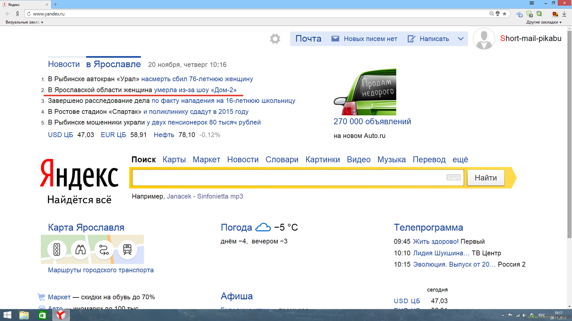This screenshot has height=321, width=572.
Task: Click the traffic light icon on the map
Action: [x=57, y=249]
